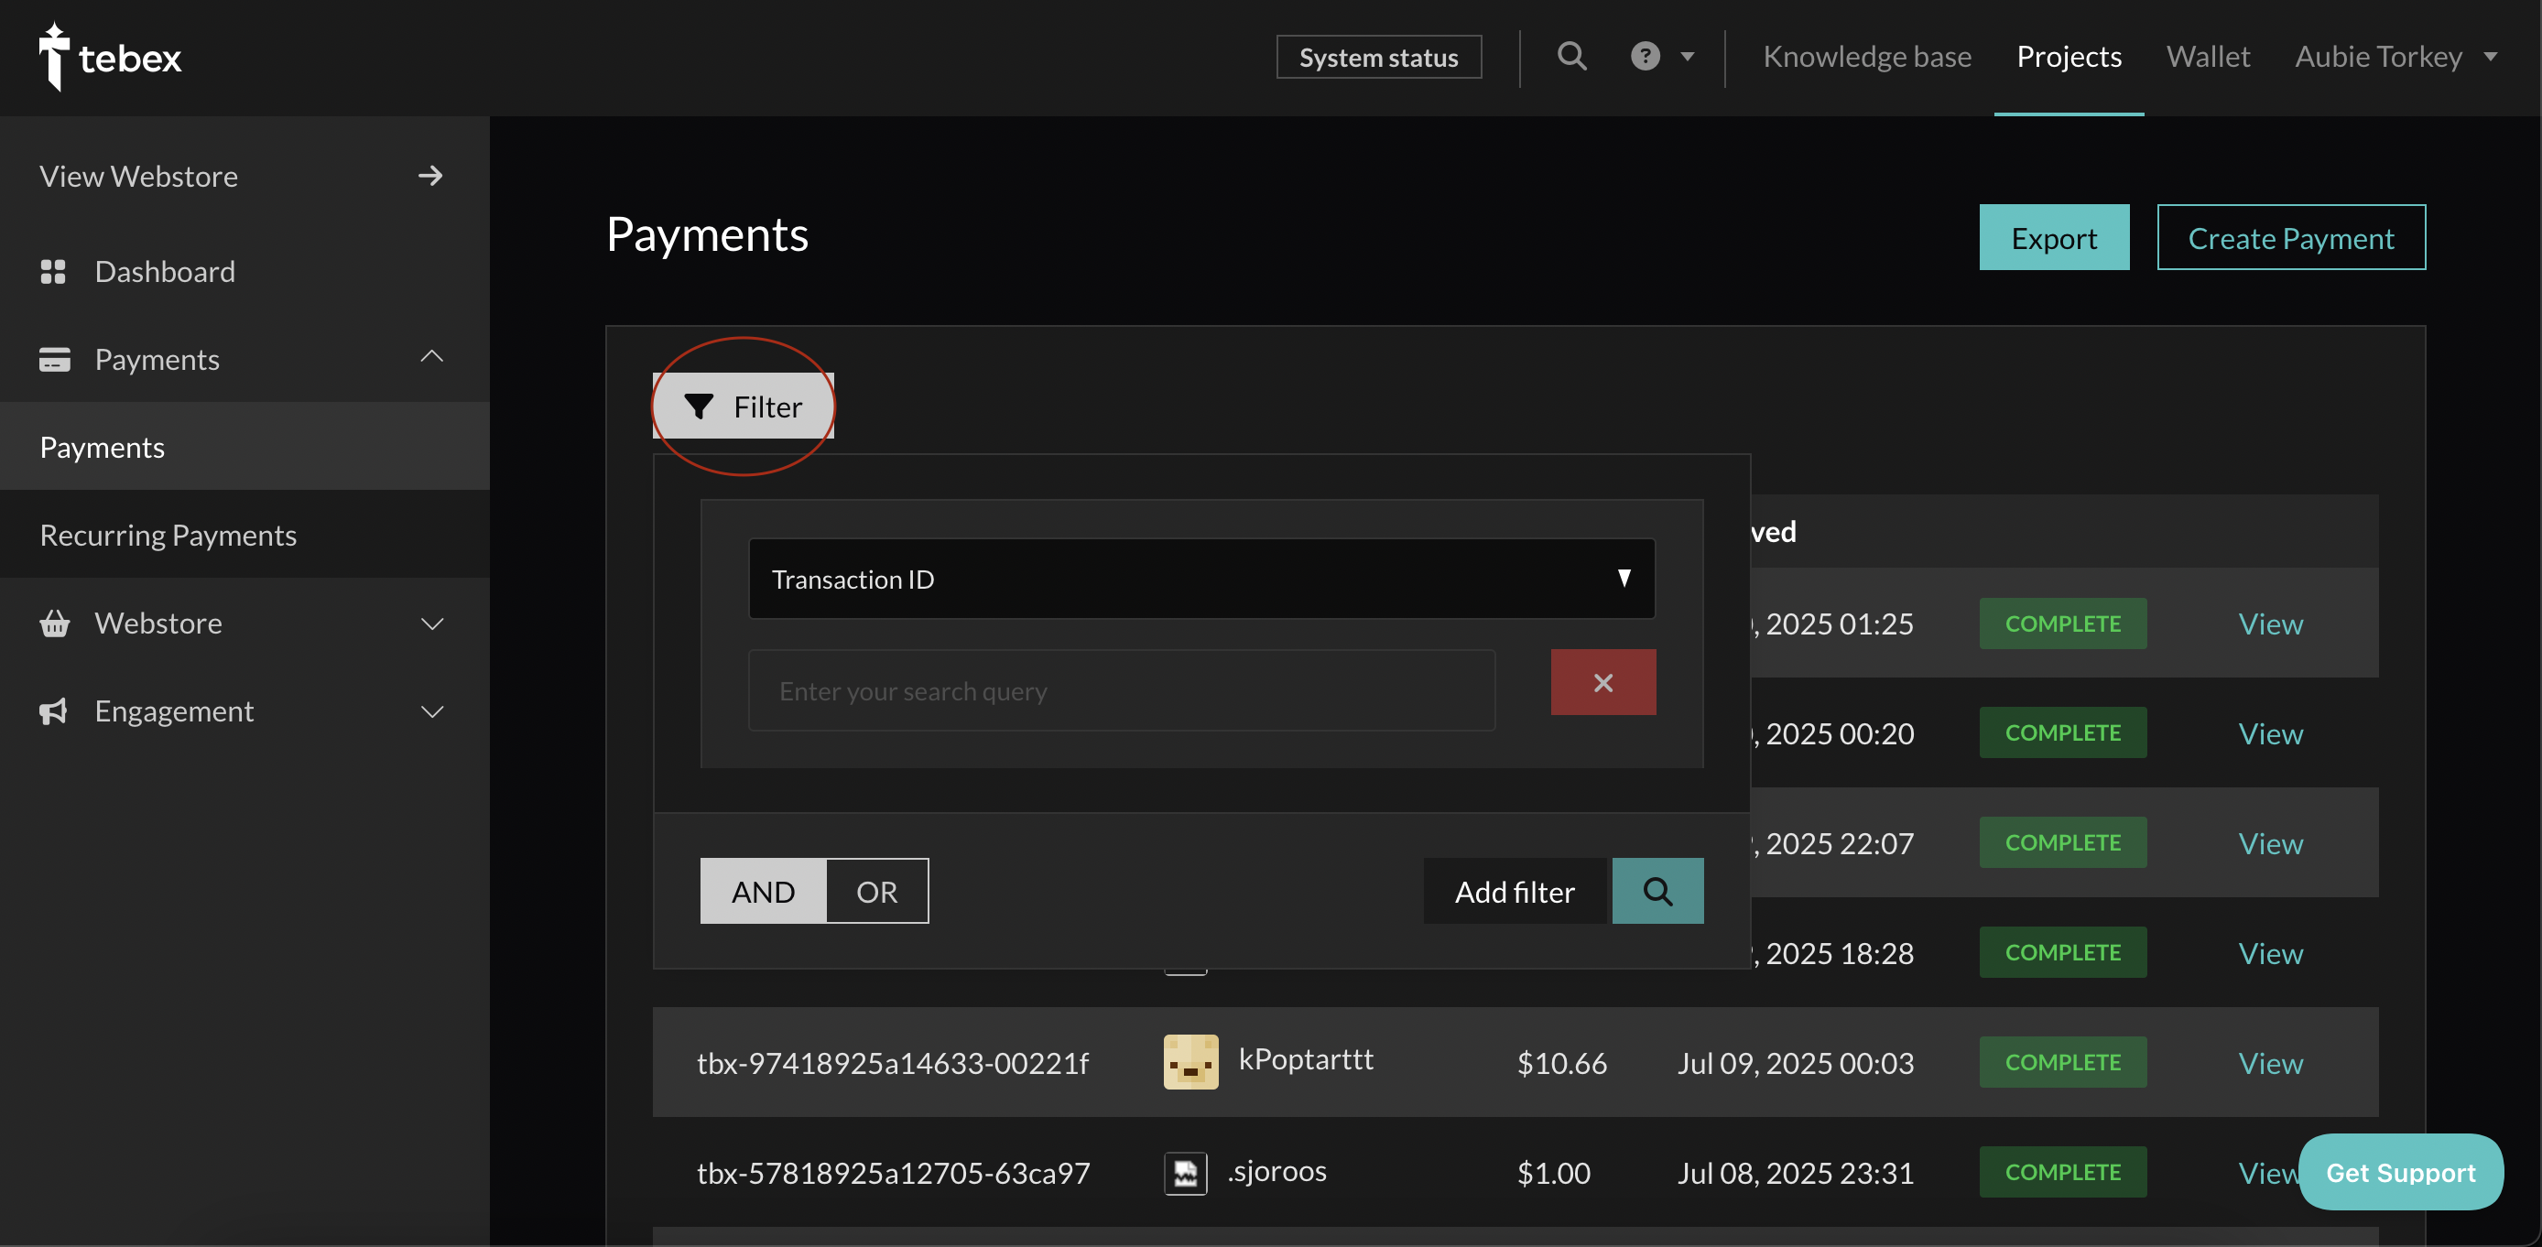Open Recurring Payments
This screenshot has width=2542, height=1247.
[x=244, y=535]
